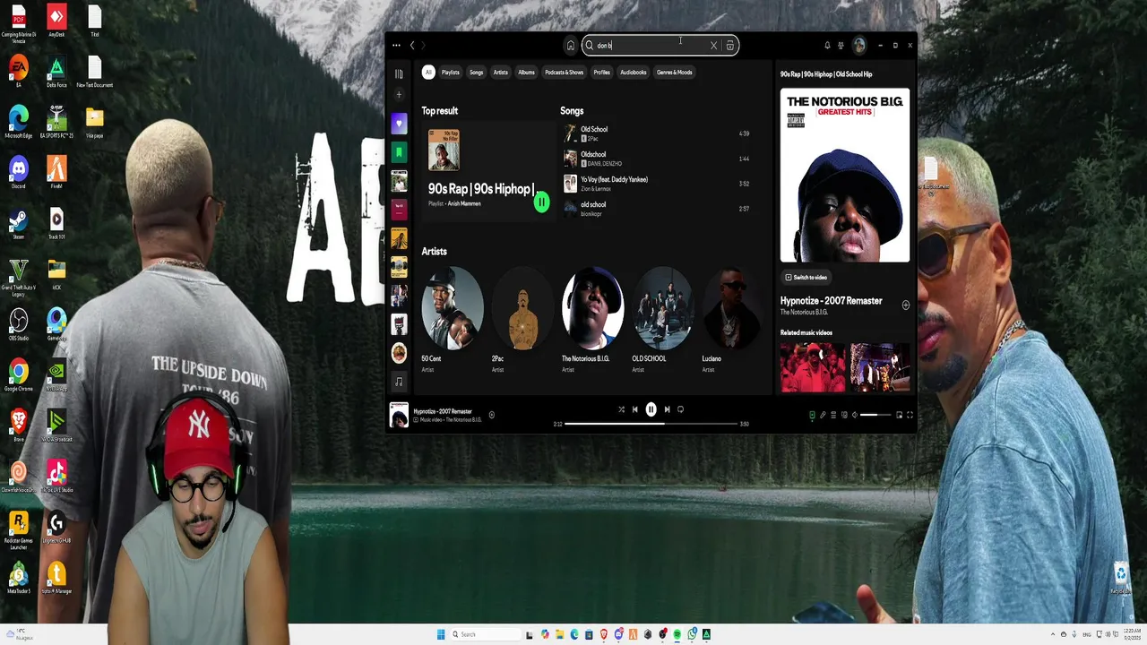Open Liked Songs in the sidebar
The image size is (1147, 645).
point(399,124)
